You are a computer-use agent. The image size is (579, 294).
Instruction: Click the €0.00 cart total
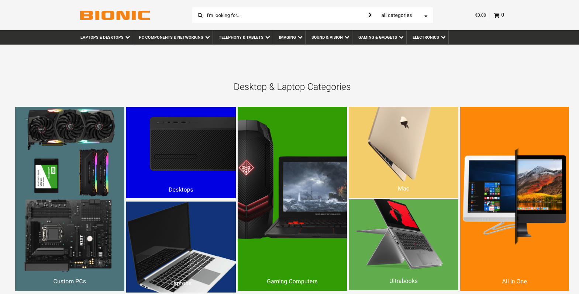coord(480,15)
